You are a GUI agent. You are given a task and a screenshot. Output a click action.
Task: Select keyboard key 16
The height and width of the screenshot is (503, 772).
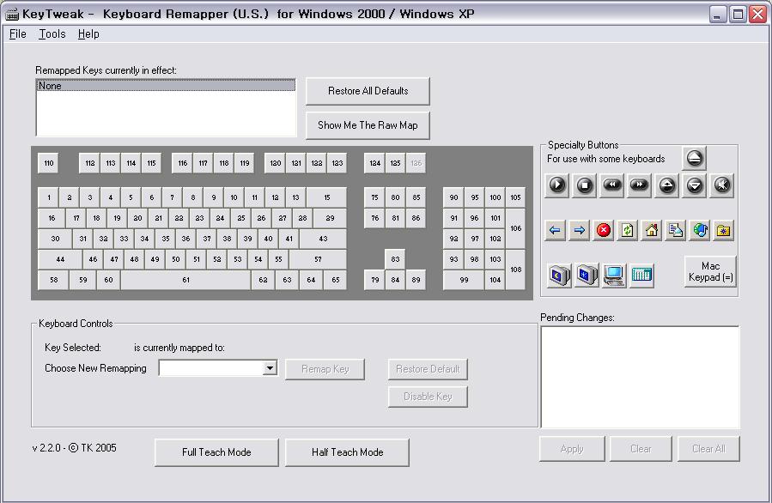coord(52,218)
